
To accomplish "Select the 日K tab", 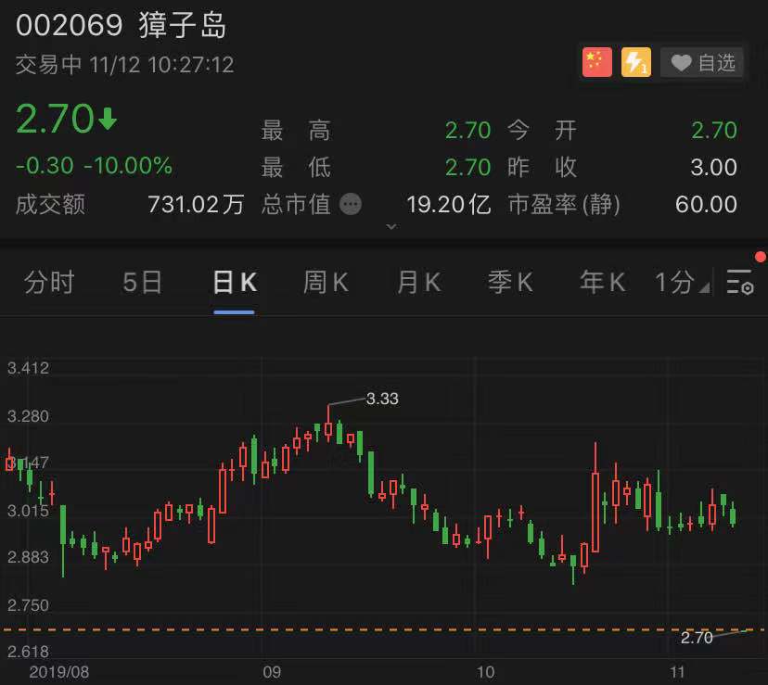I will pos(233,283).
